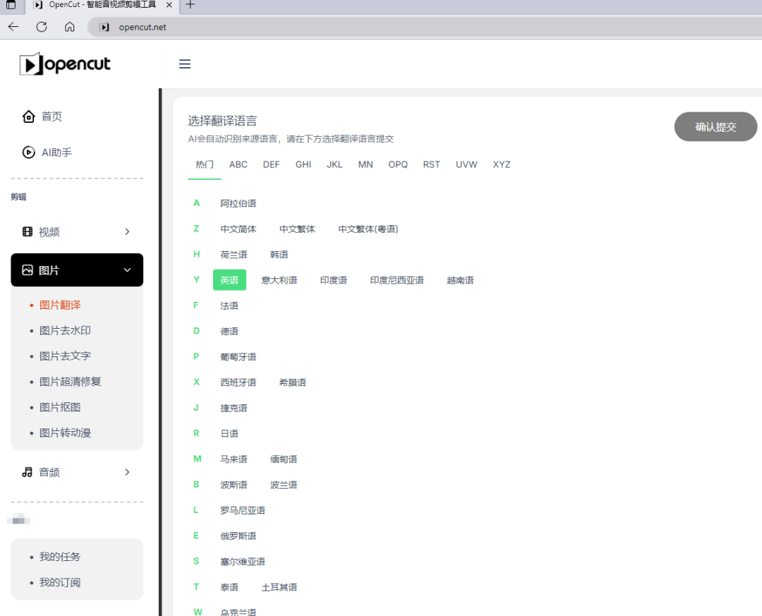Select 中文繁体(粤语) as the language
Image resolution: width=762 pixels, height=616 pixels.
click(x=368, y=229)
